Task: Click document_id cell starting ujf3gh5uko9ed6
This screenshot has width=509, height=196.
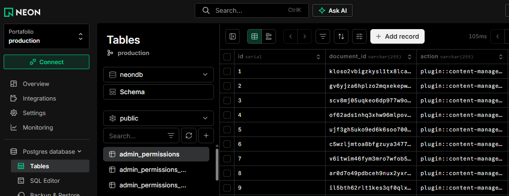Action: pyautogui.click(x=371, y=129)
